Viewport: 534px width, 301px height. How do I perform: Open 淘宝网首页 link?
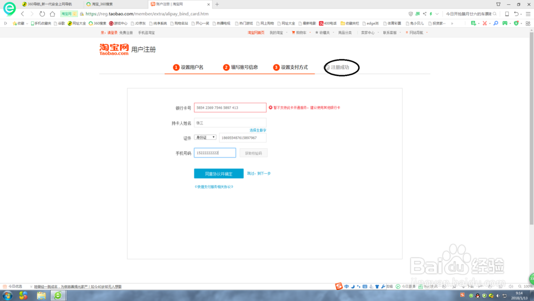click(x=256, y=33)
